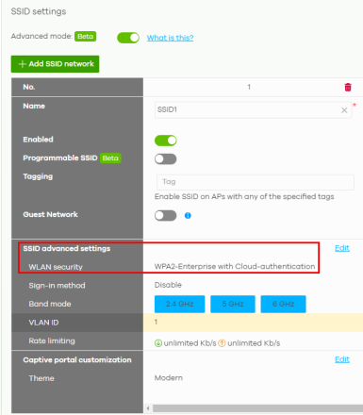Toggle Advanced mode switch off
The width and height of the screenshot is (363, 415).
(128, 38)
